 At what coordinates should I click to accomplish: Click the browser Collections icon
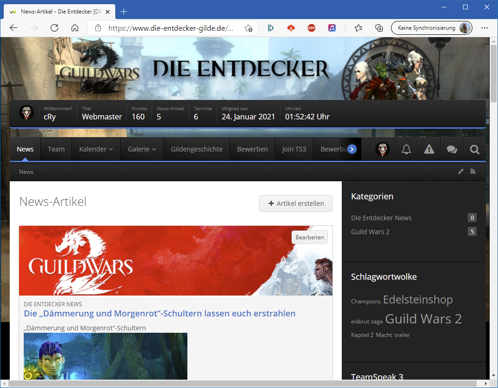tap(379, 28)
